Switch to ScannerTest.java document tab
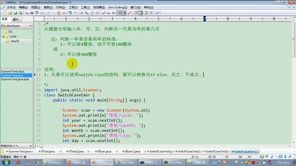296x166 pixels. (19, 151)
